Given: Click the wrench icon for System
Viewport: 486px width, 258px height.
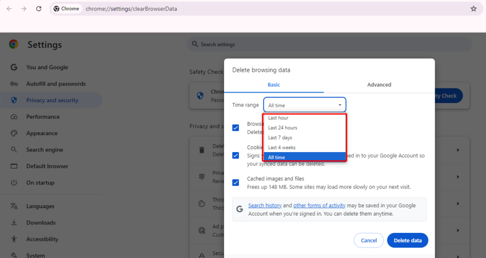Looking at the screenshot, I should tap(14, 255).
